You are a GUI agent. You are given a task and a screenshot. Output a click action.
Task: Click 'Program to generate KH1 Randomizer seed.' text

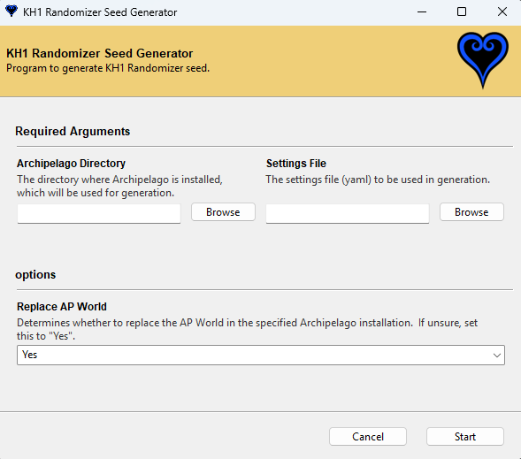point(108,68)
